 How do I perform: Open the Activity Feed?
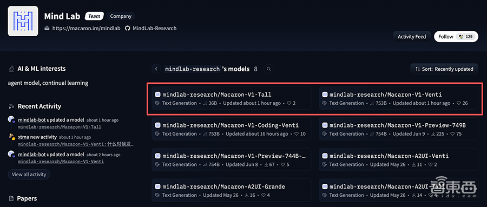pos(412,37)
